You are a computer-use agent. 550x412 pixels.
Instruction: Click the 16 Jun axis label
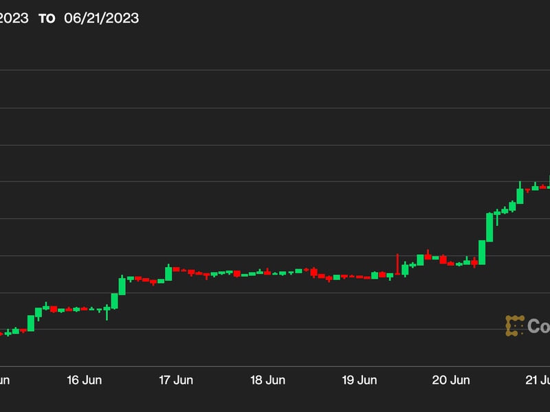[84, 380]
